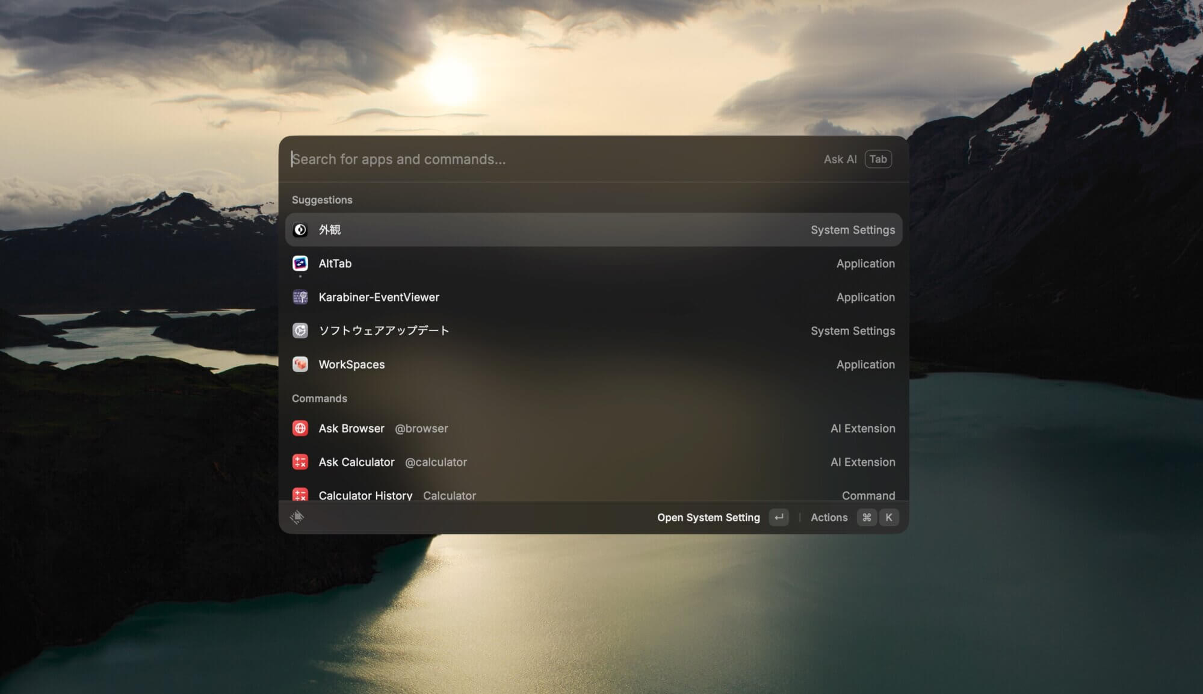Click the Return key icon next to Open System Setting
The height and width of the screenshot is (694, 1203).
coord(779,518)
